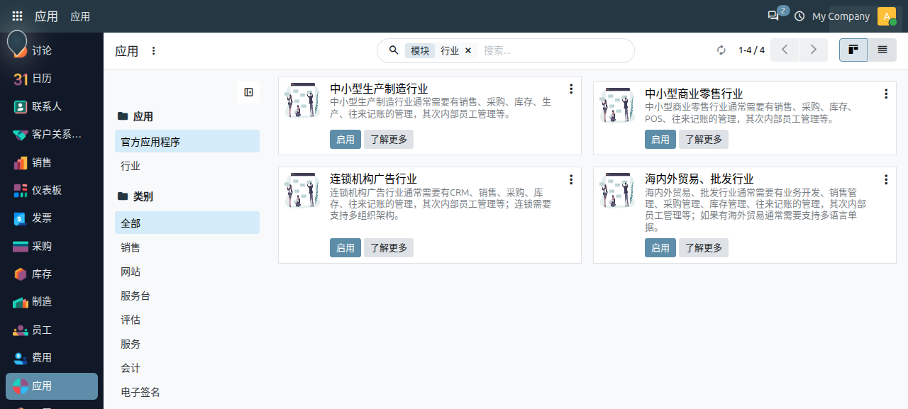Open the 采购 purchase app

pos(52,246)
